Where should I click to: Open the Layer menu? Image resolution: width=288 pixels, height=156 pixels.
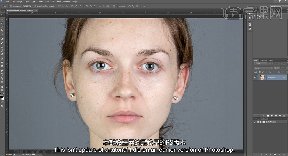tap(27, 1)
